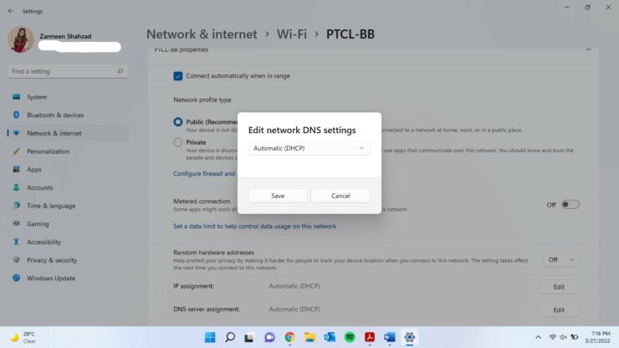Cancel the DNS settings dialog

[340, 196]
